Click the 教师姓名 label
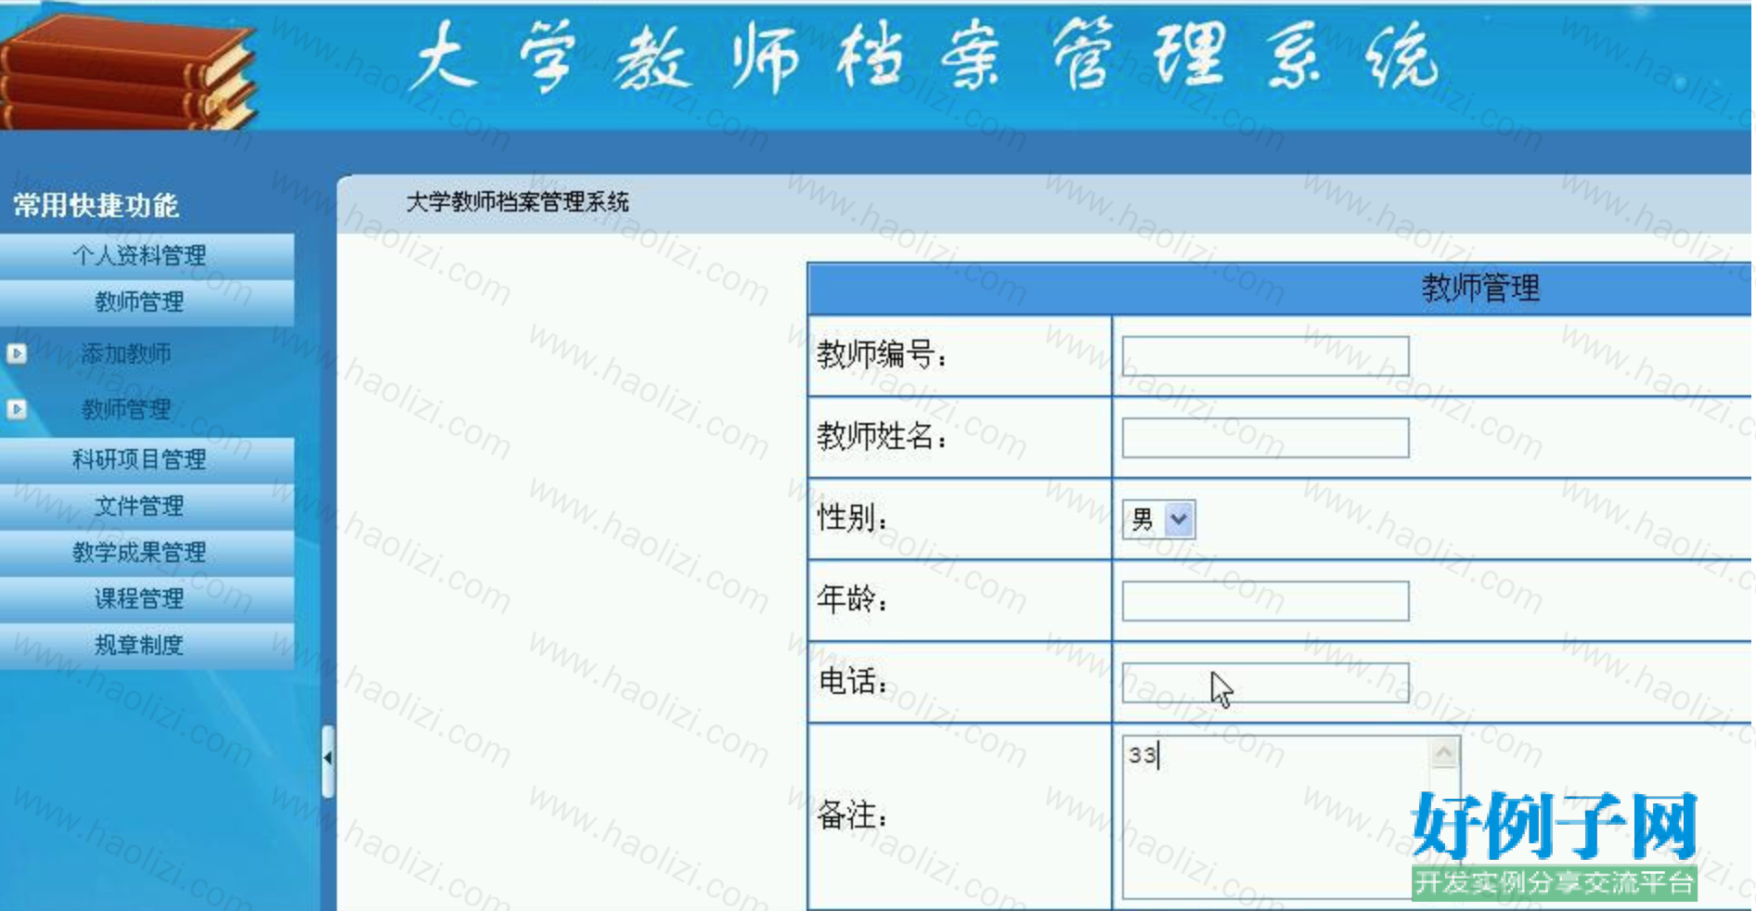This screenshot has width=1756, height=911. (x=882, y=436)
